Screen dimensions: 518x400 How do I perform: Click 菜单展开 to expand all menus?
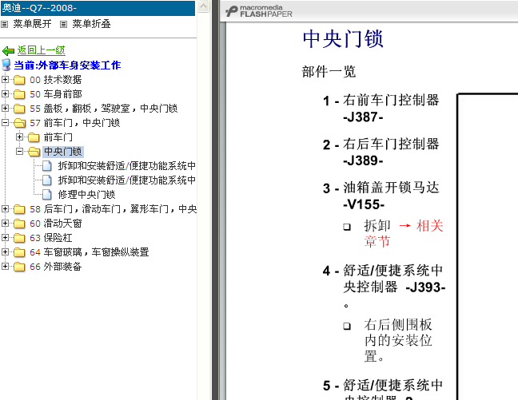(32, 24)
